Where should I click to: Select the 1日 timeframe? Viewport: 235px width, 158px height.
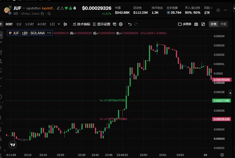tap(52, 24)
